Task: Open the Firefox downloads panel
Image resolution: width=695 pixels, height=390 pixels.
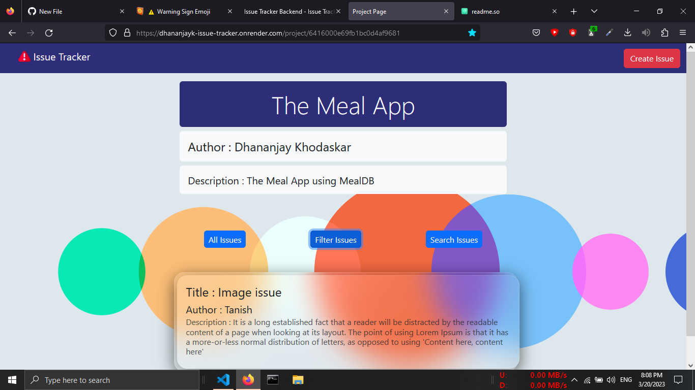Action: pos(627,32)
